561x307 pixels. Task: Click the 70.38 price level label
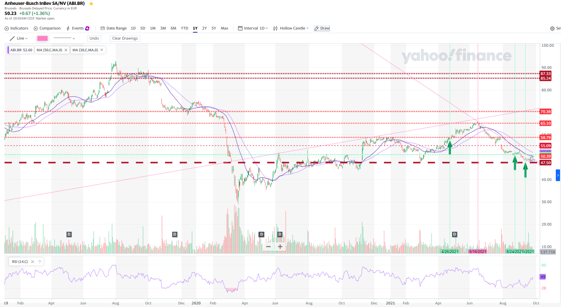coord(545,112)
